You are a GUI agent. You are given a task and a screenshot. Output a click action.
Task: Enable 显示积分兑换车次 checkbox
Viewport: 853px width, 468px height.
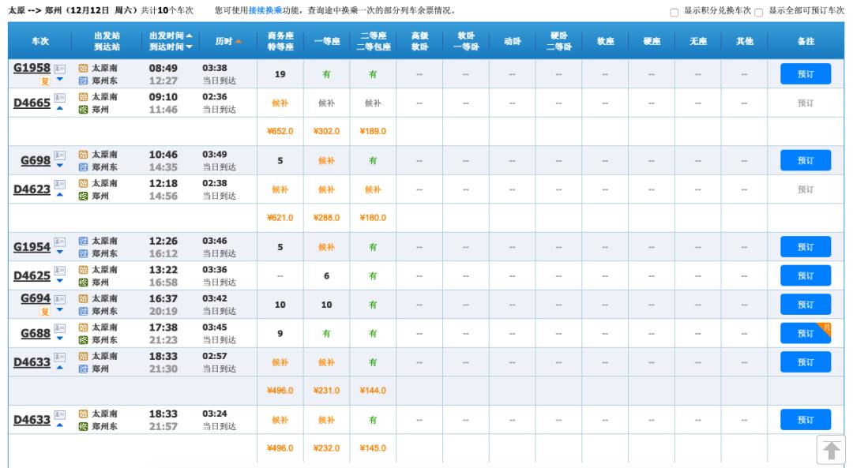pyautogui.click(x=674, y=12)
